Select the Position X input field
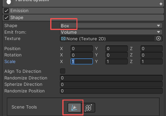The height and width of the screenshot is (116, 166). tap(82, 49)
